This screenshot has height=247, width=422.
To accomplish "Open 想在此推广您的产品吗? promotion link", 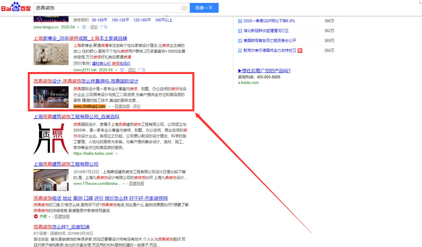I will (x=264, y=71).
